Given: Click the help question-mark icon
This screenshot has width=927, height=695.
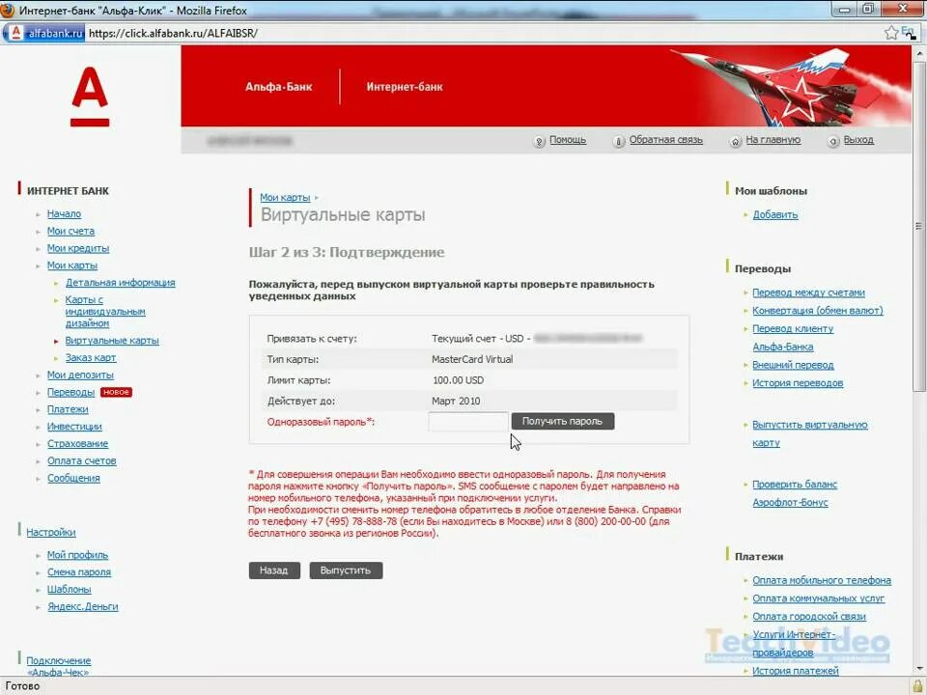Looking at the screenshot, I should tap(539, 141).
